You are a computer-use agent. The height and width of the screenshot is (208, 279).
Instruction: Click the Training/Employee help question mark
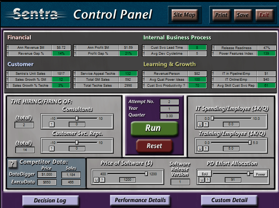(206, 148)
